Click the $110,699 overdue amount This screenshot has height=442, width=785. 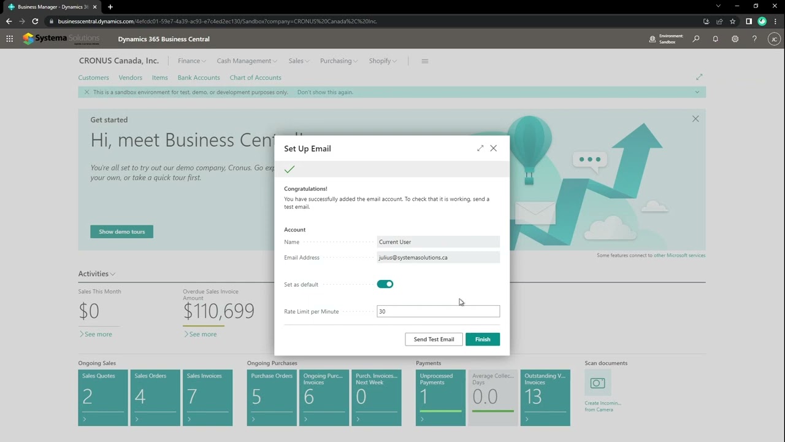click(x=218, y=311)
